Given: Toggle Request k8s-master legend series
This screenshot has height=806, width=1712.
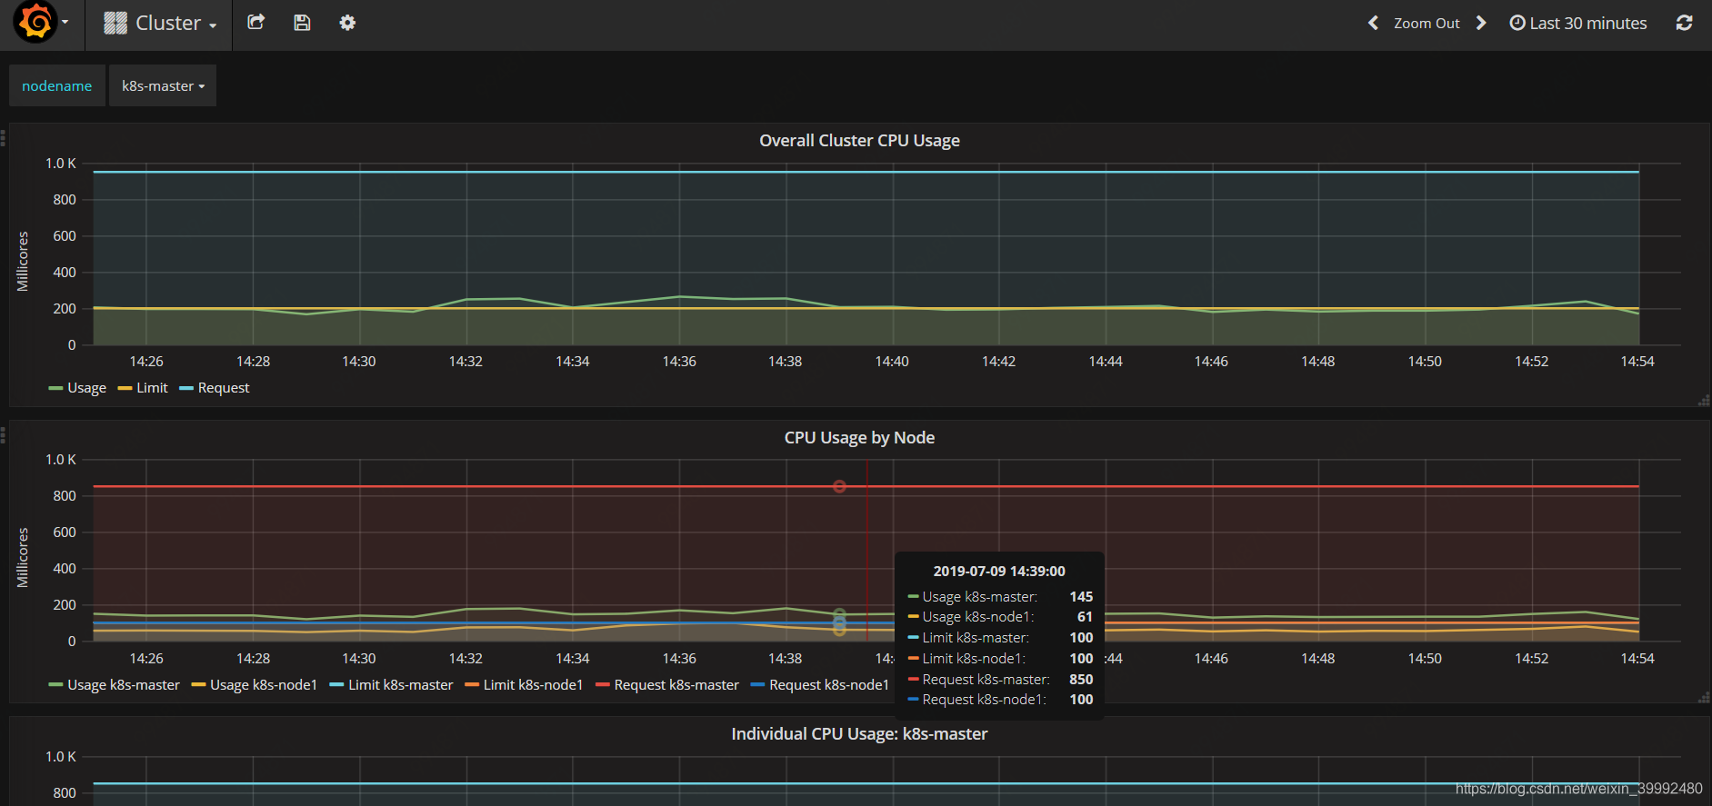Looking at the screenshot, I should point(676,685).
